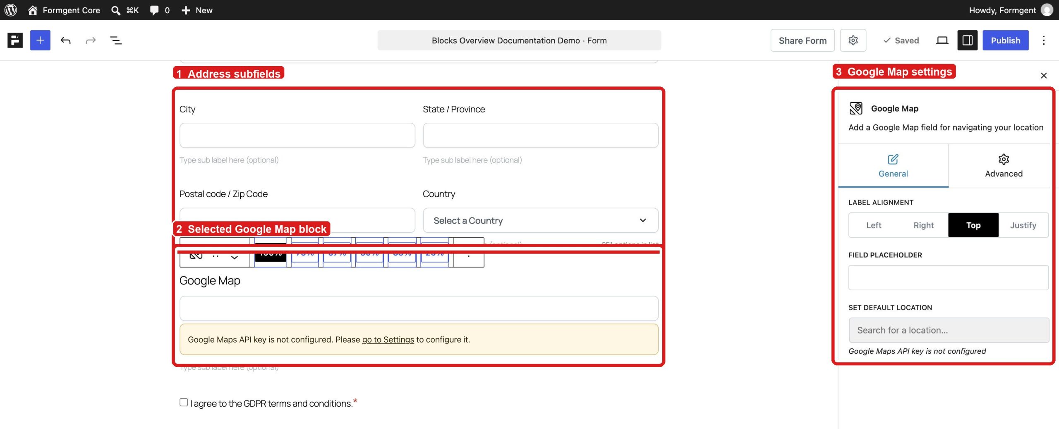
Task: Edit the City sub label placeholder
Action: 229,160
